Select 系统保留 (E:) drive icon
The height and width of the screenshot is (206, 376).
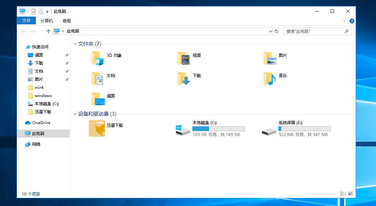(269, 131)
